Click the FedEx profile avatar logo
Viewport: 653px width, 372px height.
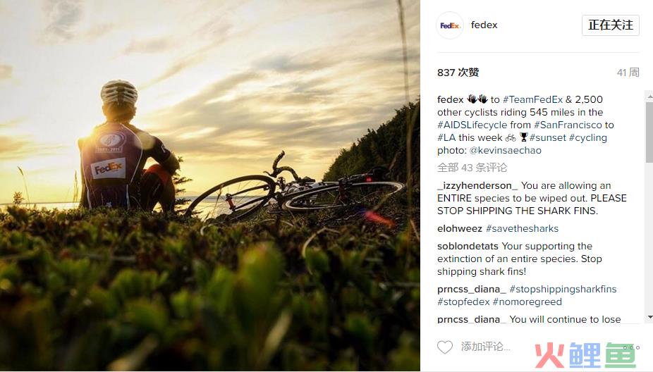pyautogui.click(x=450, y=25)
